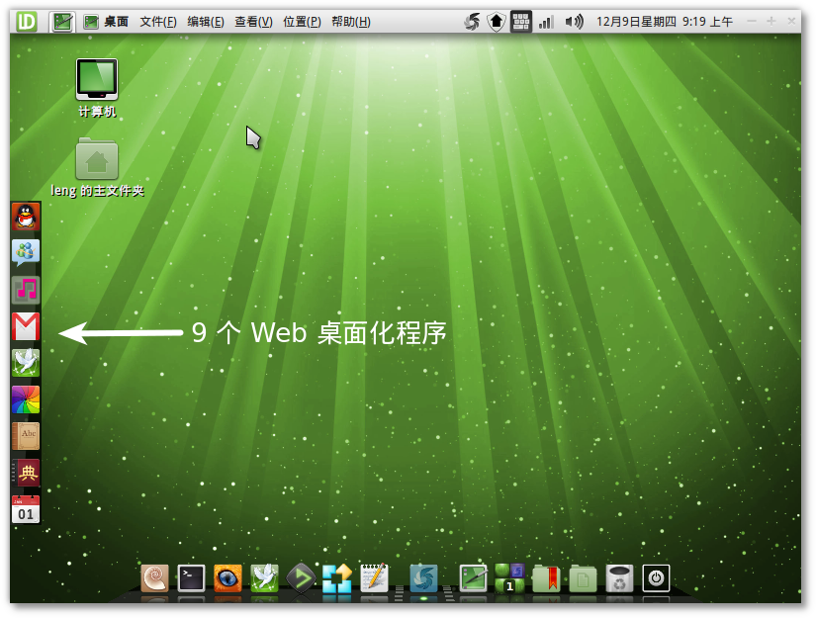Open the leng 的主文件夹 home folder

tap(97, 167)
